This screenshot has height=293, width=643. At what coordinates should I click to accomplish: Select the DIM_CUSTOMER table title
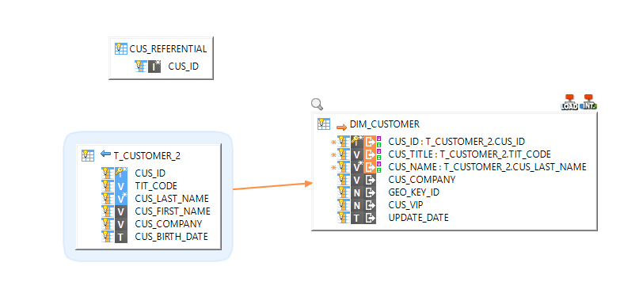pyautogui.click(x=384, y=124)
